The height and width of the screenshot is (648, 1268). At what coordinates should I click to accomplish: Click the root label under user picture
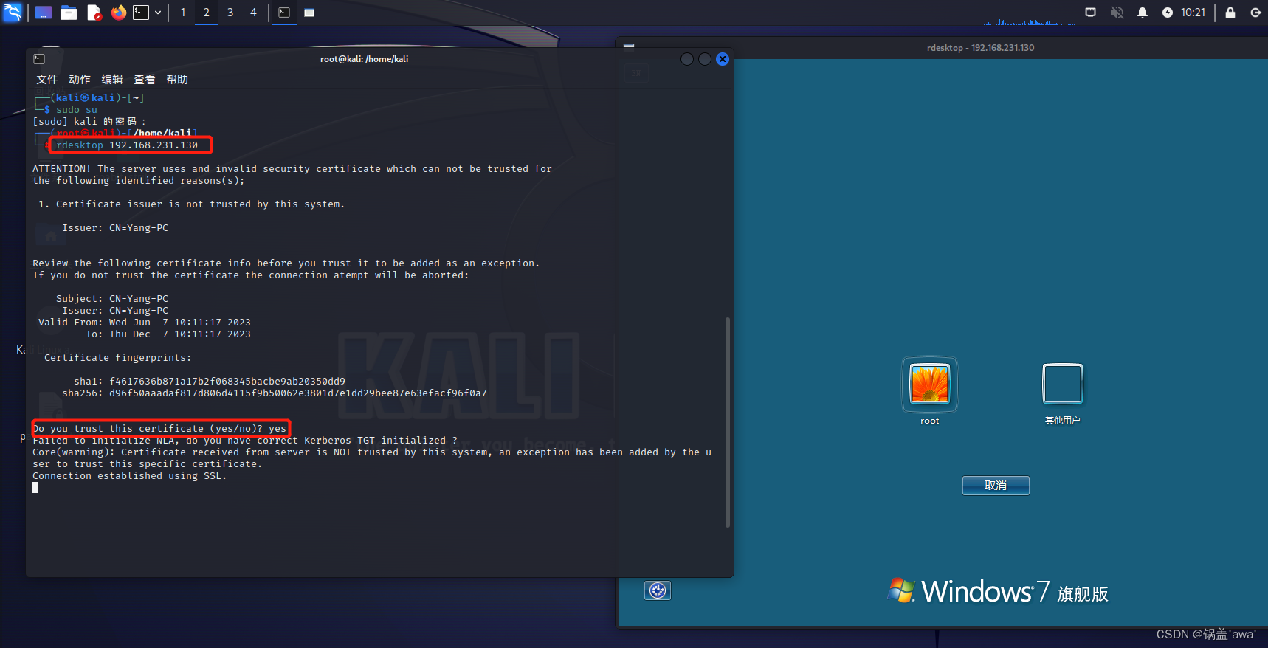click(x=930, y=421)
